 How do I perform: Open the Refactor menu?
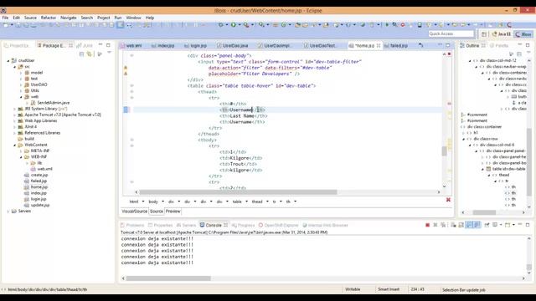tap(49, 18)
